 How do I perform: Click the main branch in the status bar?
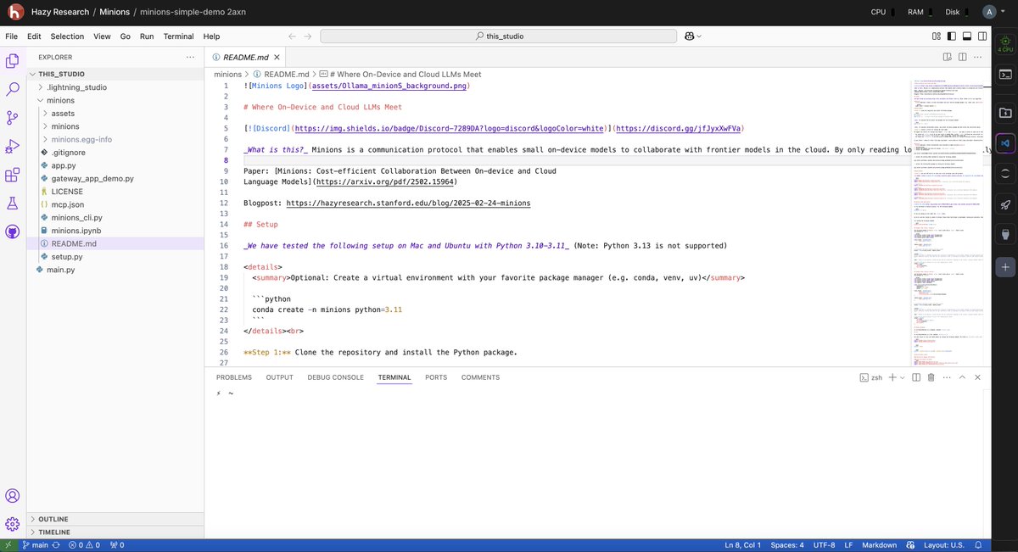34,545
